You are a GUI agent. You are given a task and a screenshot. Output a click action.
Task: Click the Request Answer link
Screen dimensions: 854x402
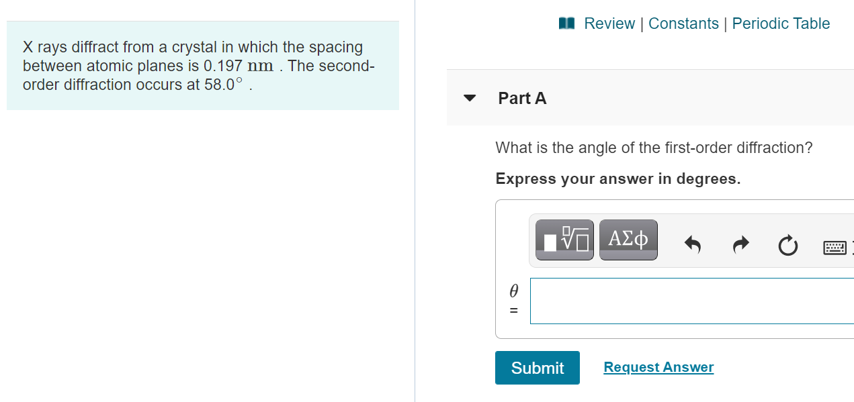tap(658, 367)
